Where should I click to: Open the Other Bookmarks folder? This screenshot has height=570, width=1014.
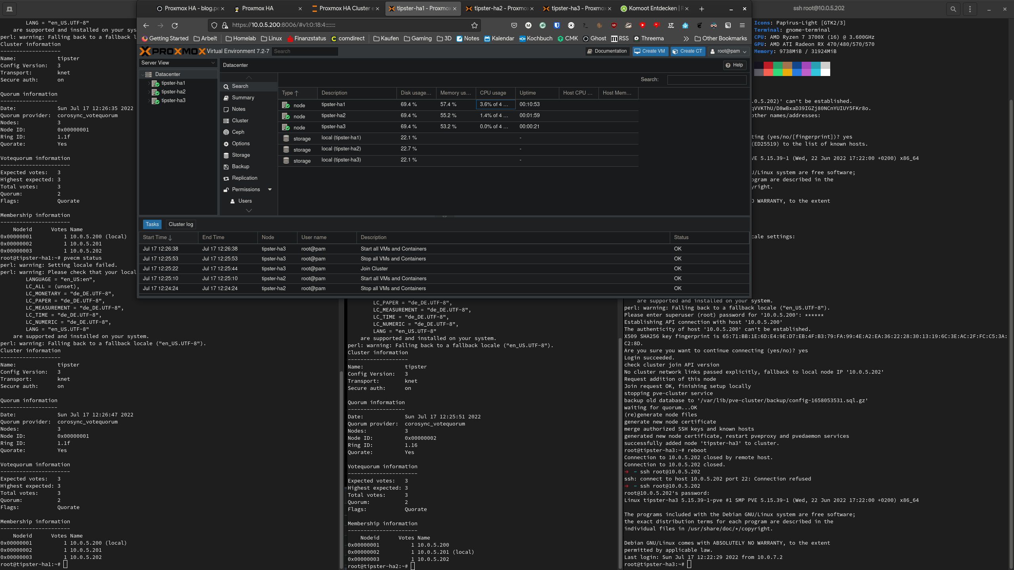coord(720,38)
